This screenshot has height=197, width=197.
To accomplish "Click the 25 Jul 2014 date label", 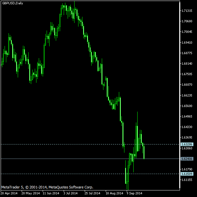I will click(92, 193).
